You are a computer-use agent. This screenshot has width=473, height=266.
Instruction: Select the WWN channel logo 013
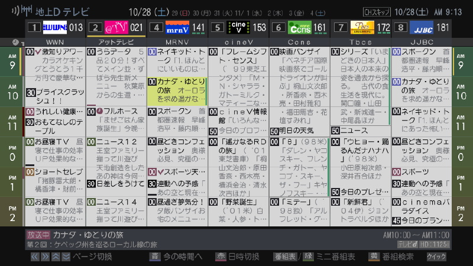click(x=55, y=27)
